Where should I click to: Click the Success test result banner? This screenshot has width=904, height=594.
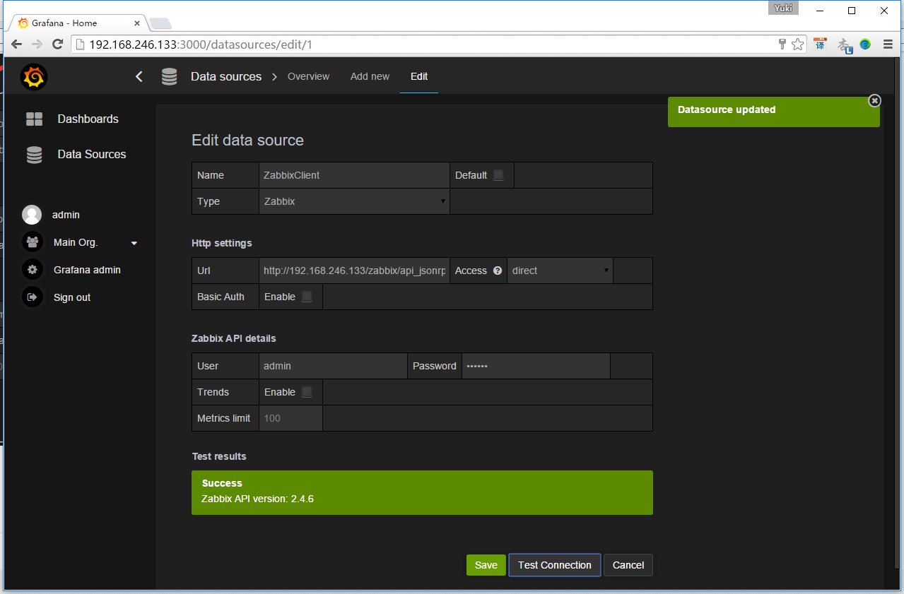422,492
